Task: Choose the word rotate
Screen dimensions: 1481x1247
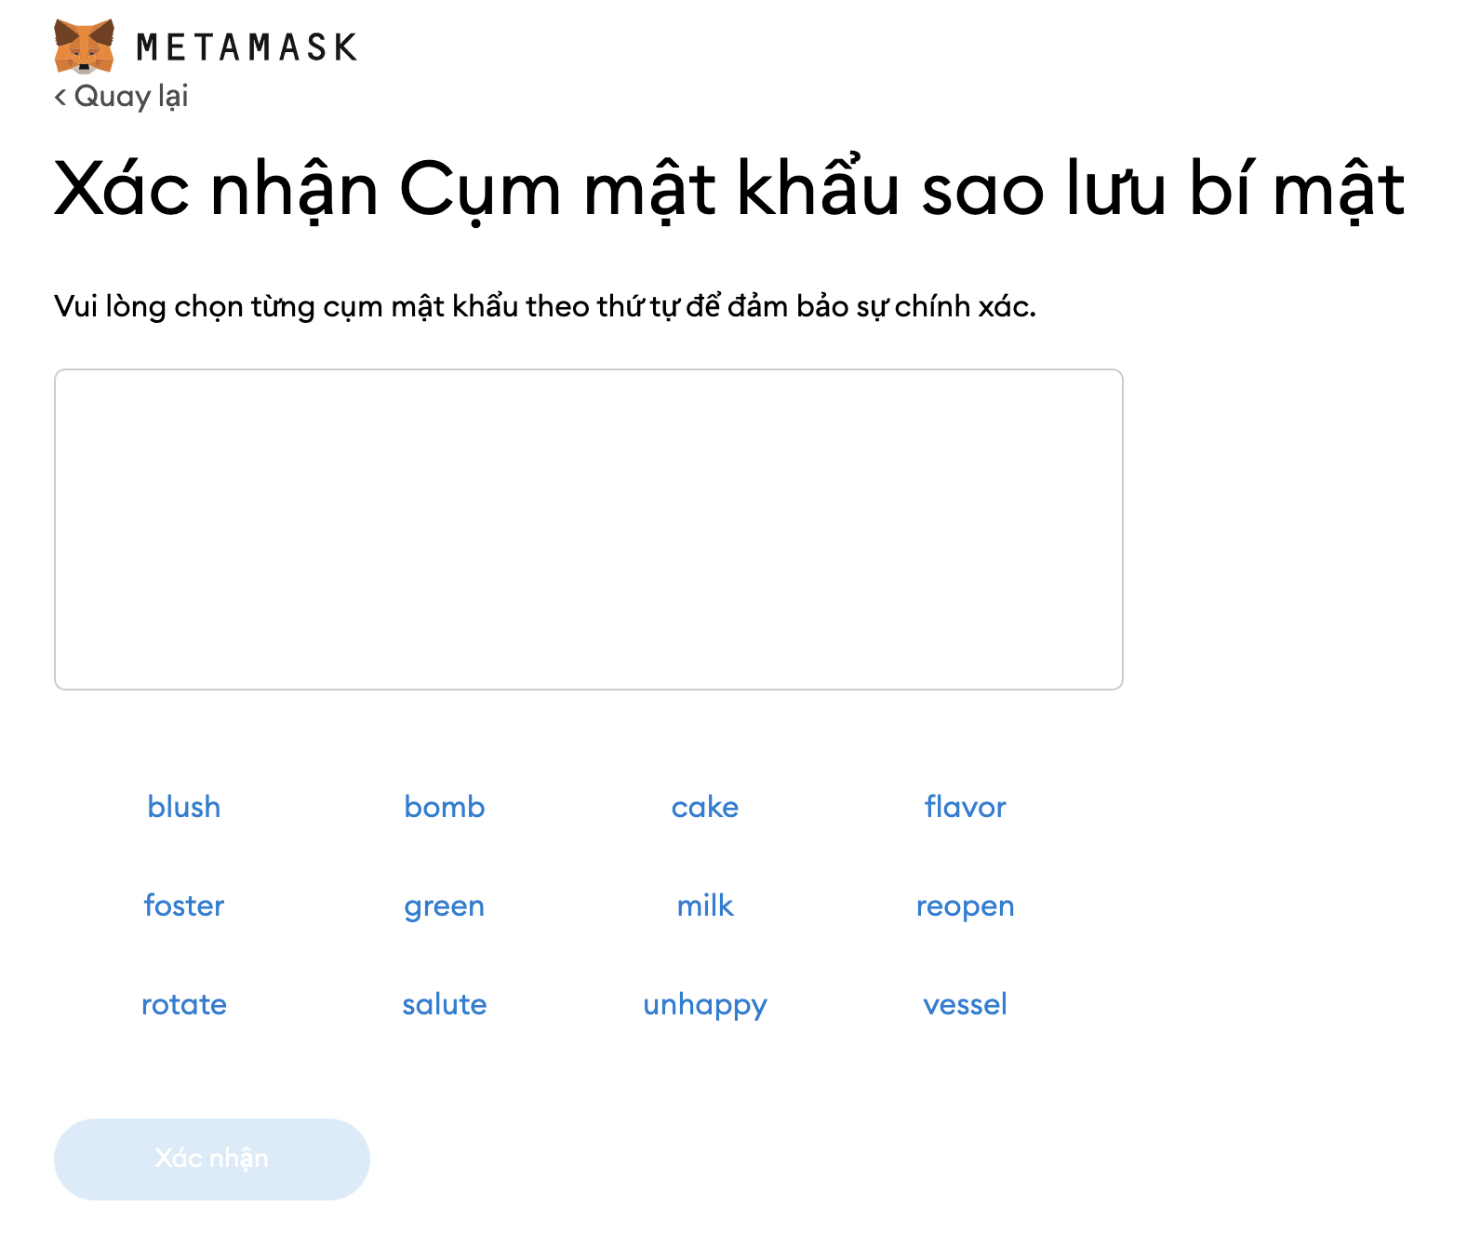Action: (x=184, y=1004)
